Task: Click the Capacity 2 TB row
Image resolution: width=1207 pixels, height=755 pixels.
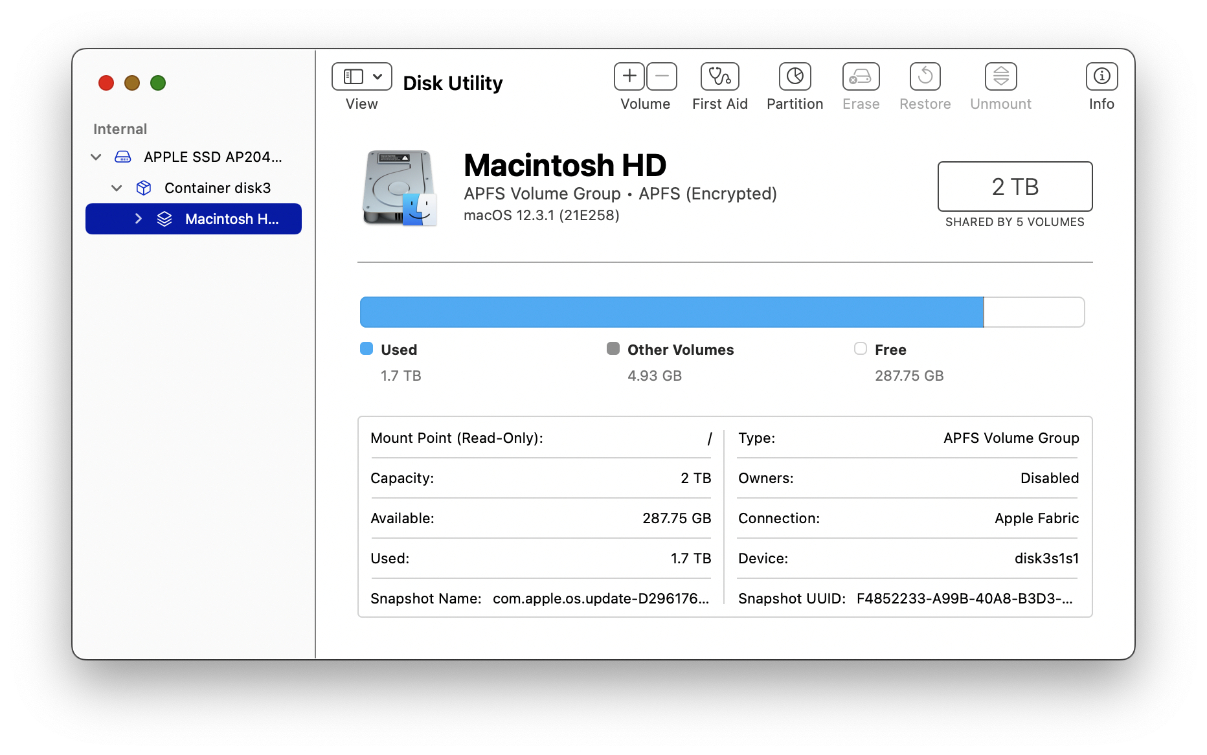Action: click(x=541, y=479)
